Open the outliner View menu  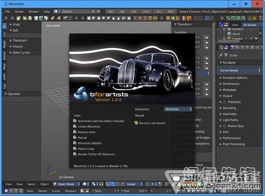(x=235, y=25)
